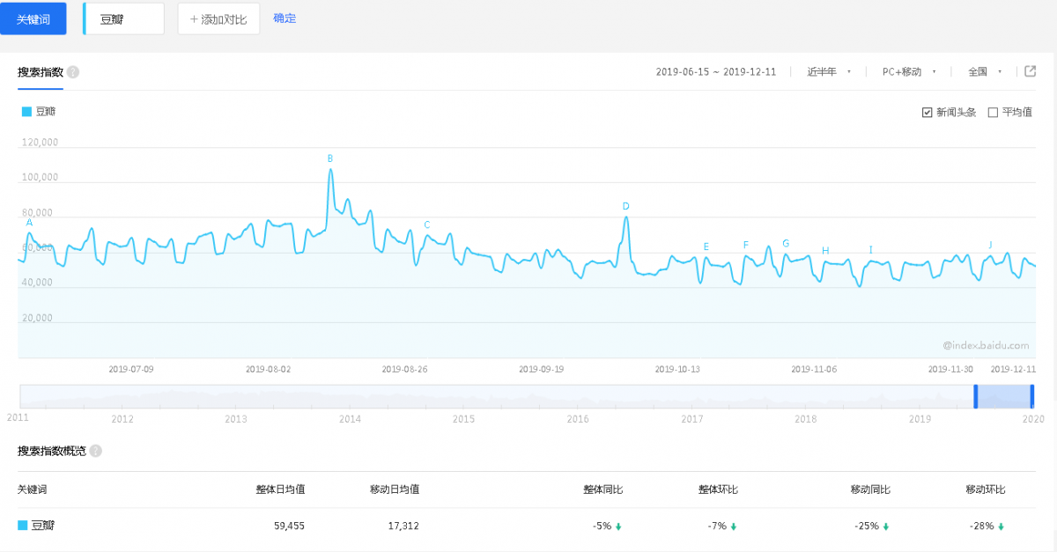Uncheck the 新闻头条 checkbox

927,113
